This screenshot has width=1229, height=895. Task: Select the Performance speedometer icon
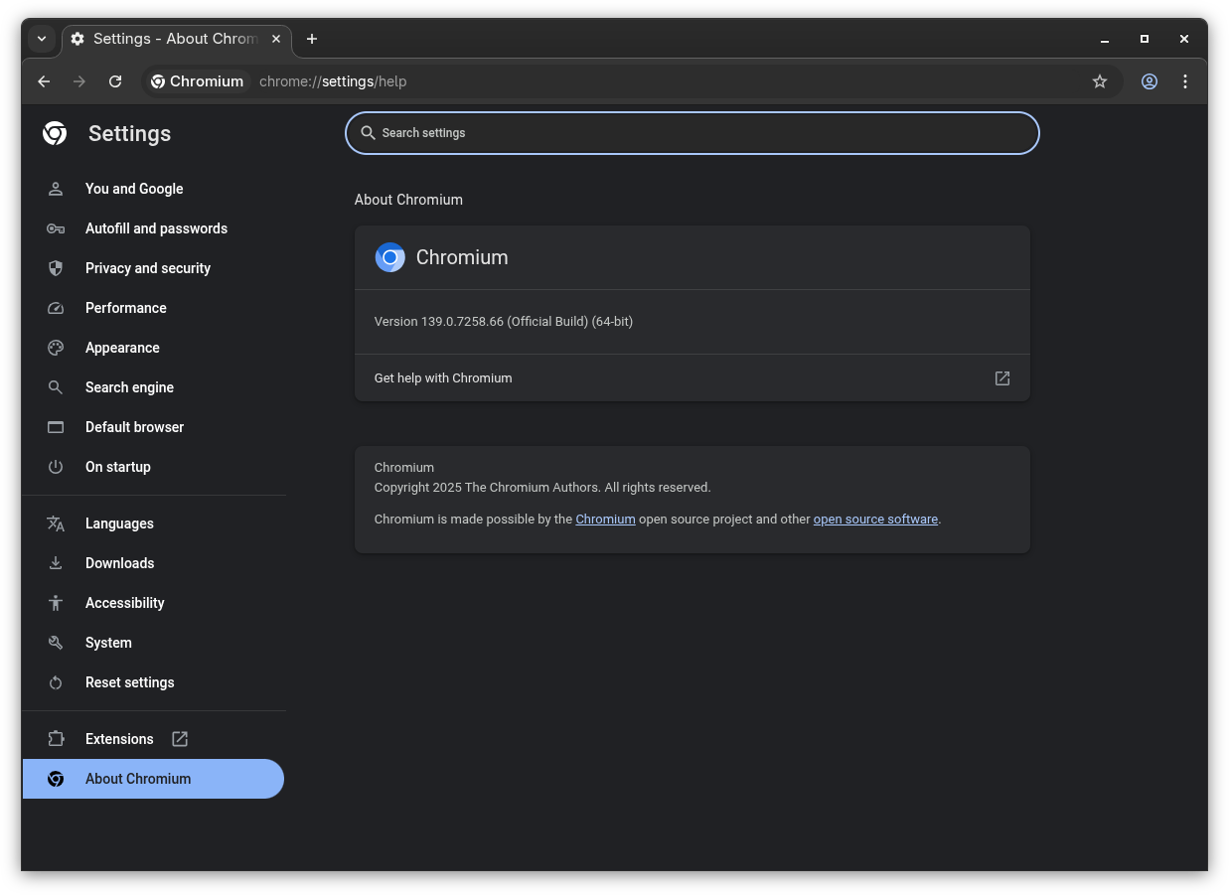pos(56,308)
